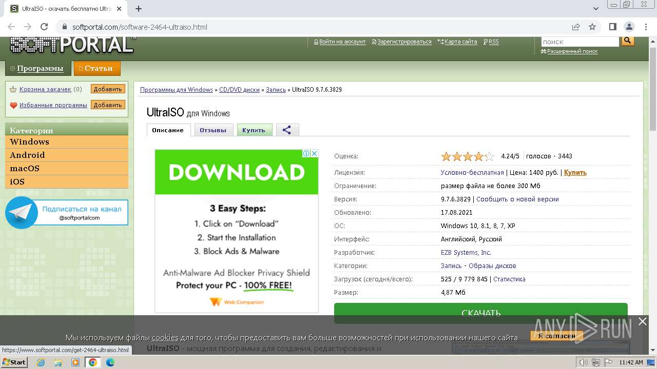Click Зарегистрироваться link
657x369 pixels.
pyautogui.click(x=404, y=42)
